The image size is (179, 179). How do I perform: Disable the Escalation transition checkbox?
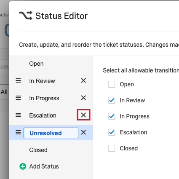[x=112, y=132]
